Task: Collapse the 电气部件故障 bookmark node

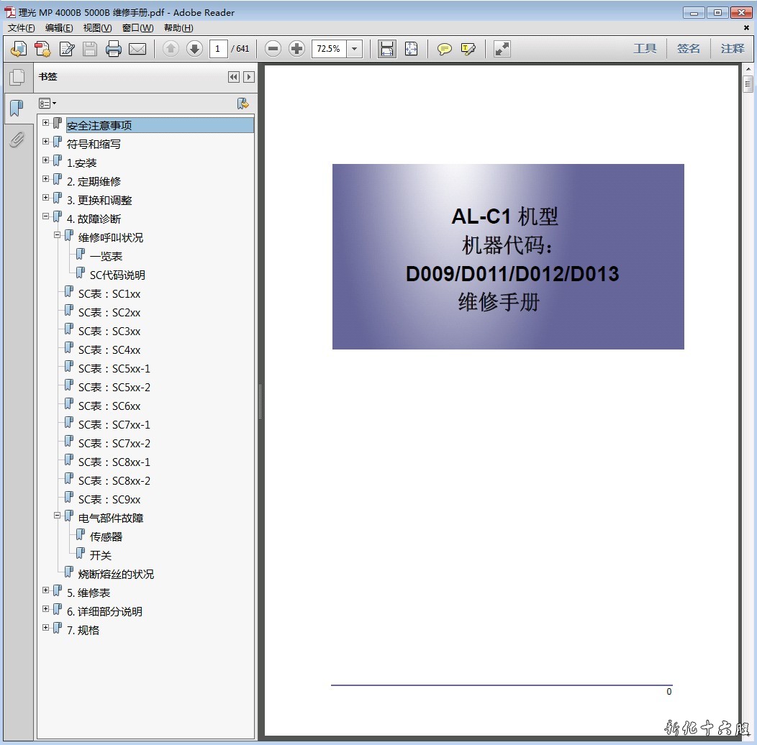Action: [58, 516]
